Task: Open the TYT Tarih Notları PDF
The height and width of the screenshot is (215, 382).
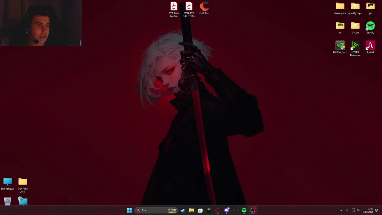Action: [174, 10]
